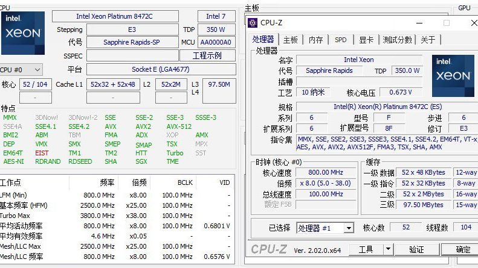Click the 104 thread count field
This screenshot has height=268, width=478.
point(465,227)
